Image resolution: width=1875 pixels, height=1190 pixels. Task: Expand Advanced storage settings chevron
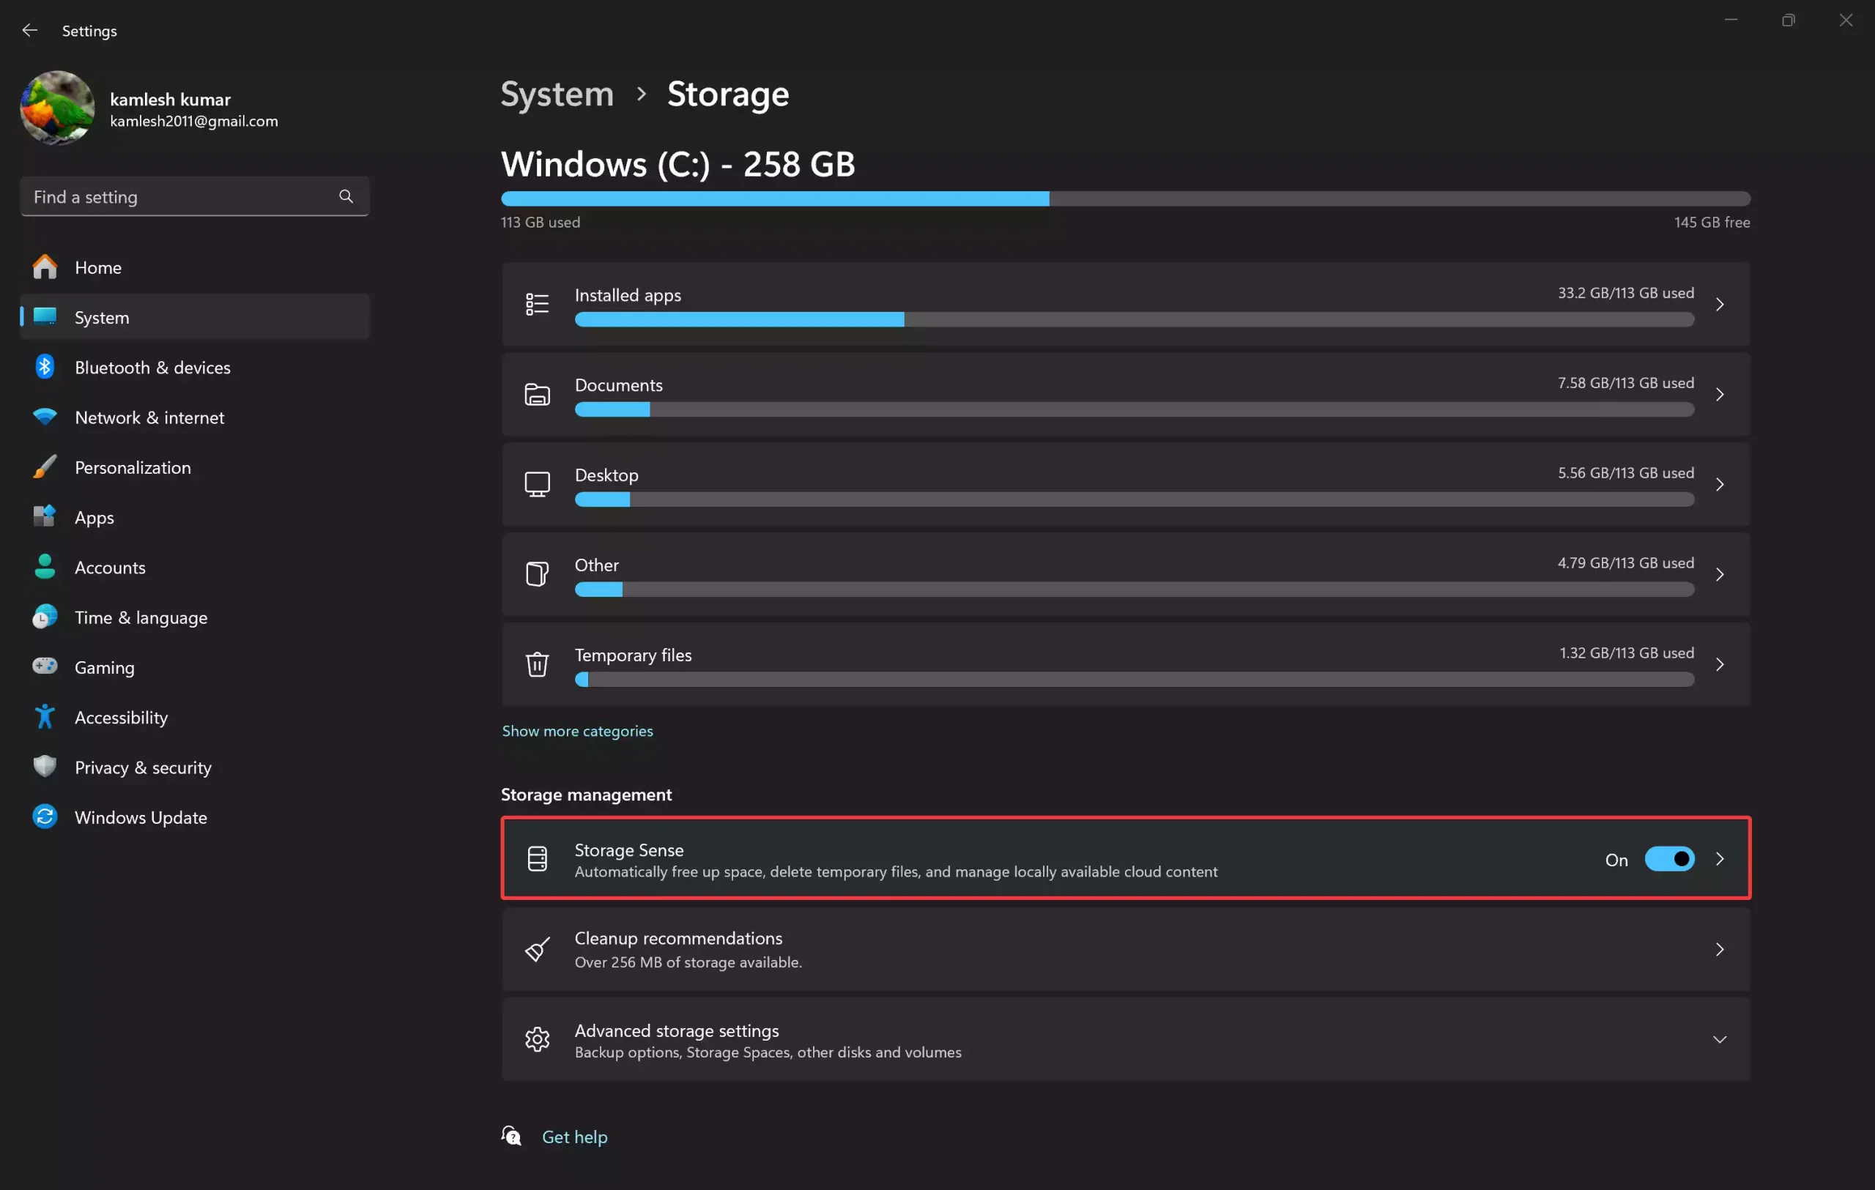[x=1719, y=1040]
